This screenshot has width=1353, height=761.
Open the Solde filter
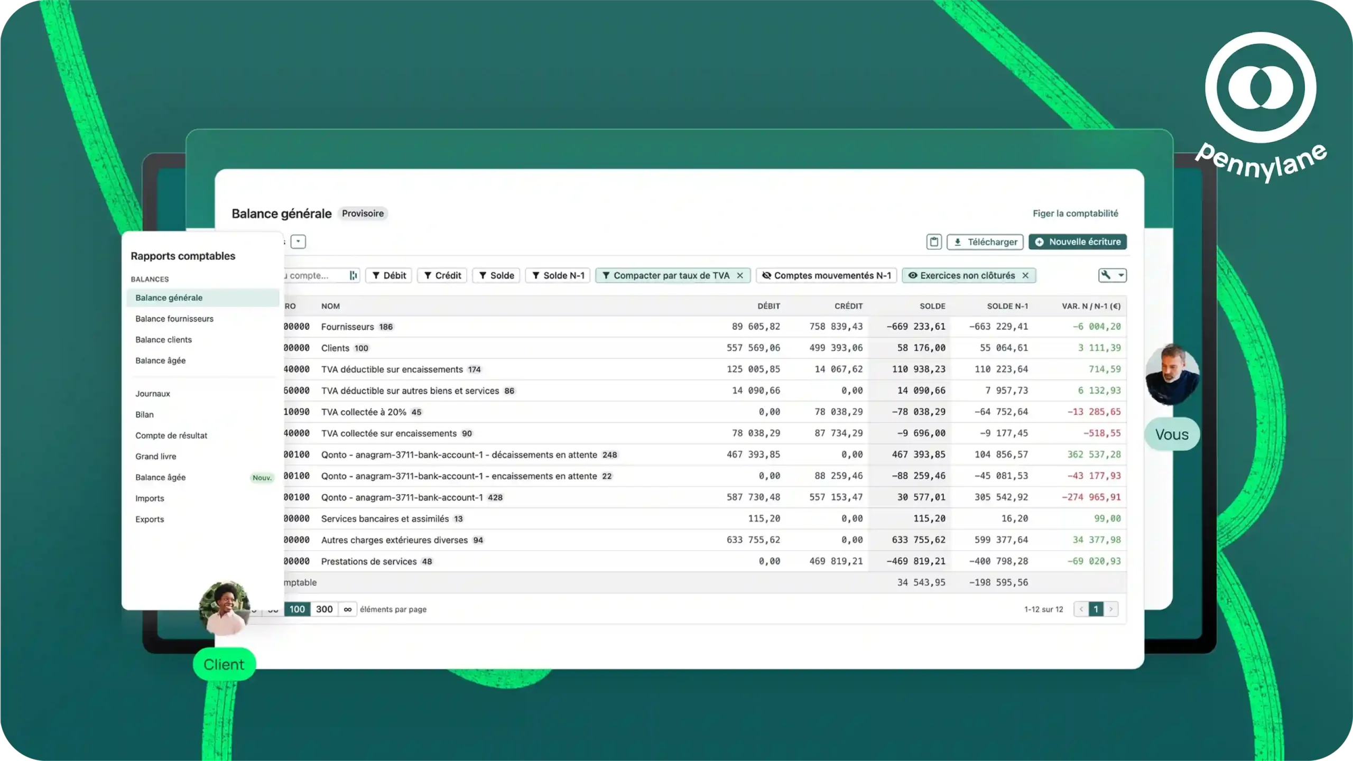(496, 275)
